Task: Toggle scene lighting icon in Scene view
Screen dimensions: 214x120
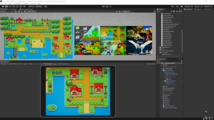Action: pyautogui.click(x=19, y=11)
